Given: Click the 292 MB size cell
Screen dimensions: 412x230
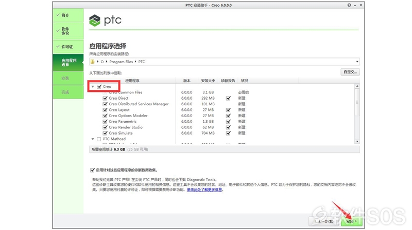Looking at the screenshot, I should pyautogui.click(x=208, y=98).
